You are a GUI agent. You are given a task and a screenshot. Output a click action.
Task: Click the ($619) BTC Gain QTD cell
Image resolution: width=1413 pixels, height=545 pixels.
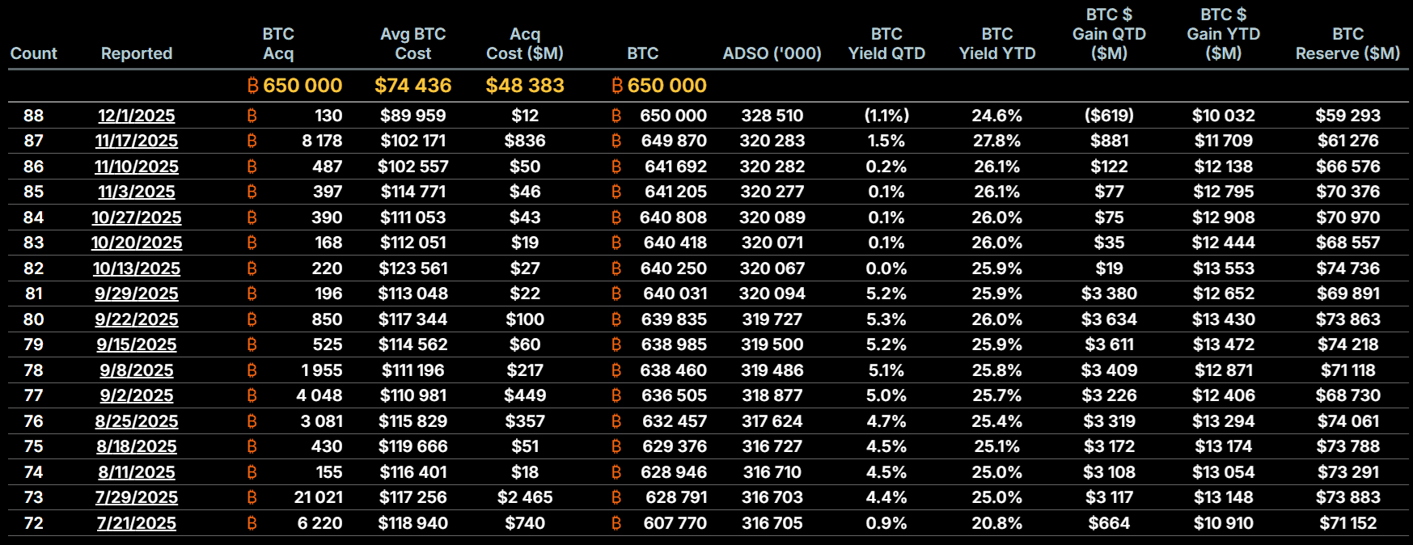pos(1109,116)
